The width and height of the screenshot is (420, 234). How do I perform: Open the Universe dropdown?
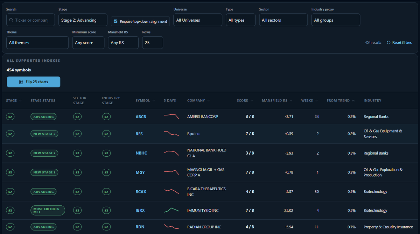coord(198,20)
